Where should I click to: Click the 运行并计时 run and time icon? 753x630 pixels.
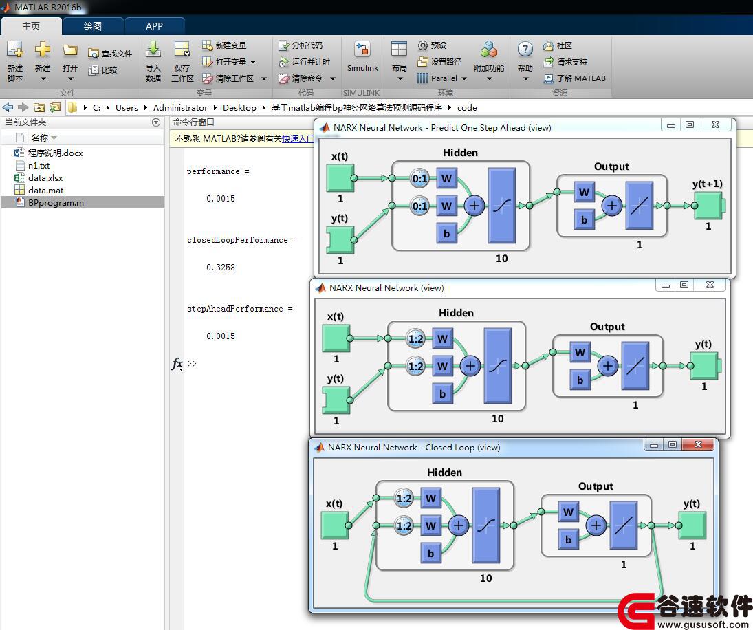point(283,62)
